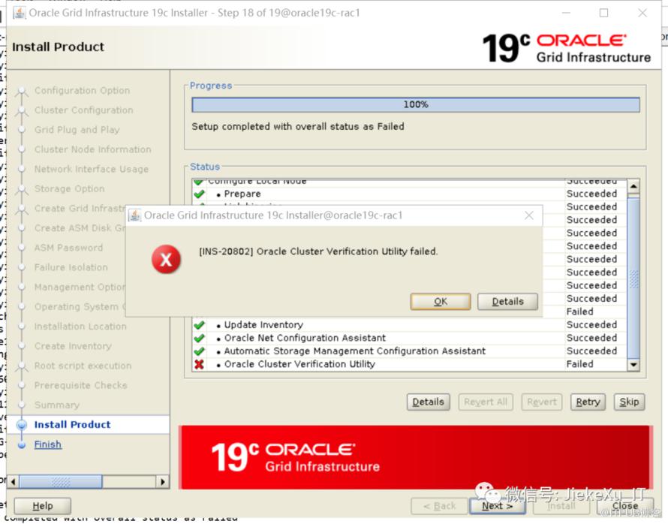Select the Summary step in sidebar
Viewport: 668px width, 524px height.
(56, 405)
